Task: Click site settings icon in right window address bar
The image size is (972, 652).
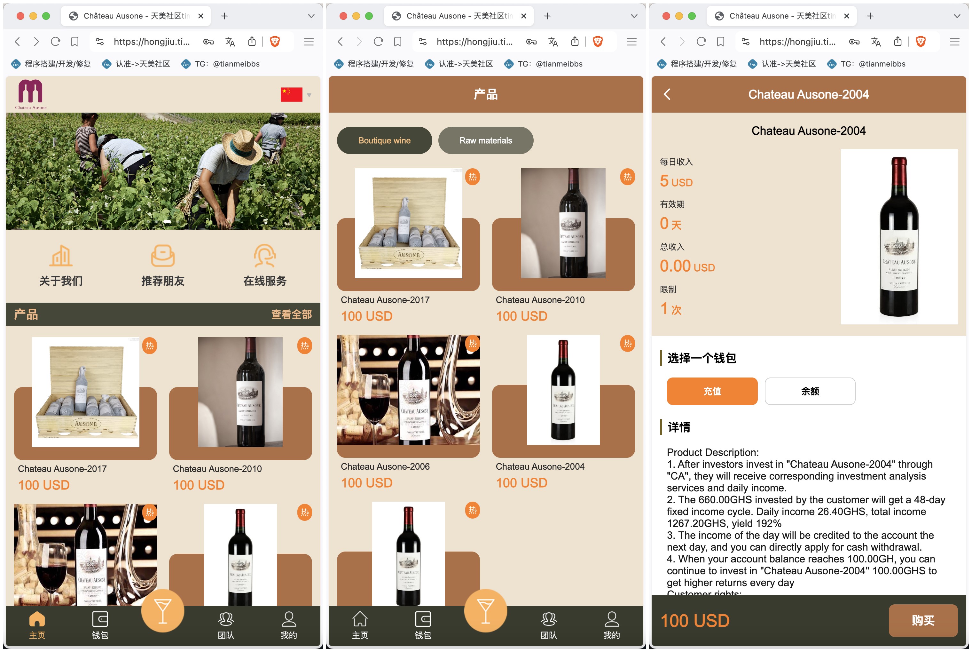Action: tap(746, 42)
